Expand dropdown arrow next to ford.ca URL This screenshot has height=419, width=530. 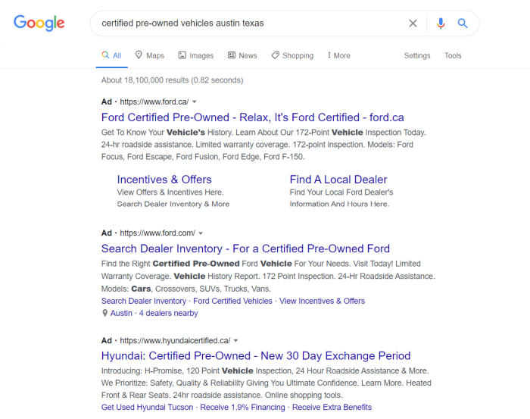click(195, 102)
